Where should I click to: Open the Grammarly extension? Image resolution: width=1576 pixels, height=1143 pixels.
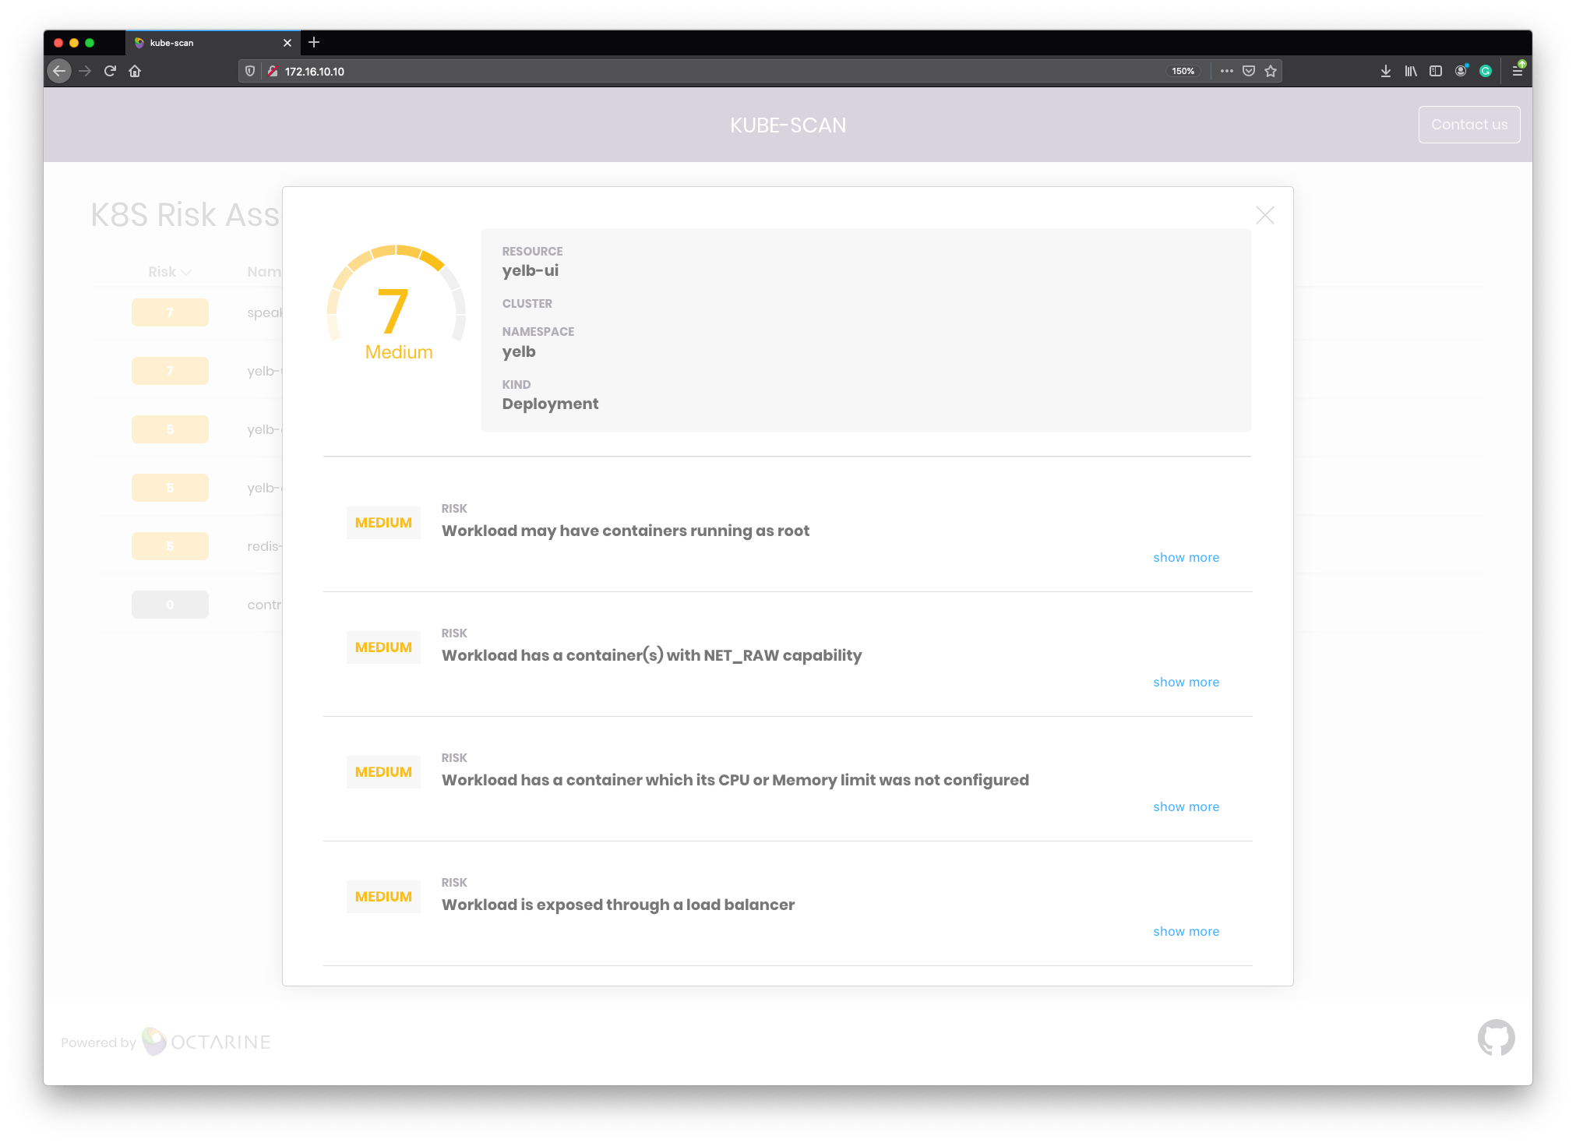(1486, 70)
